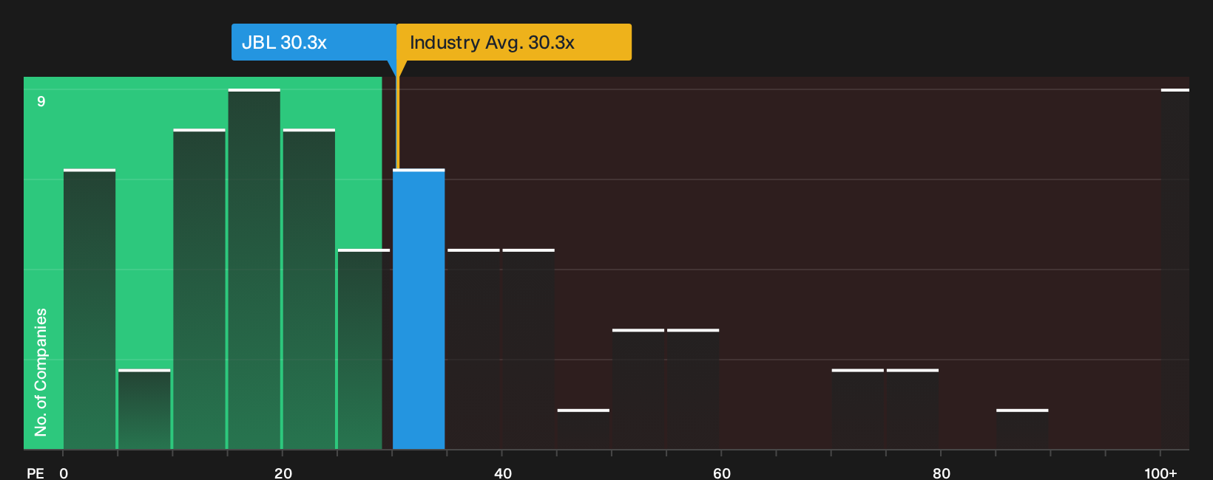Viewport: 1213px width, 480px height.
Task: Click the 'PE' x-axis label
Action: tap(36, 473)
